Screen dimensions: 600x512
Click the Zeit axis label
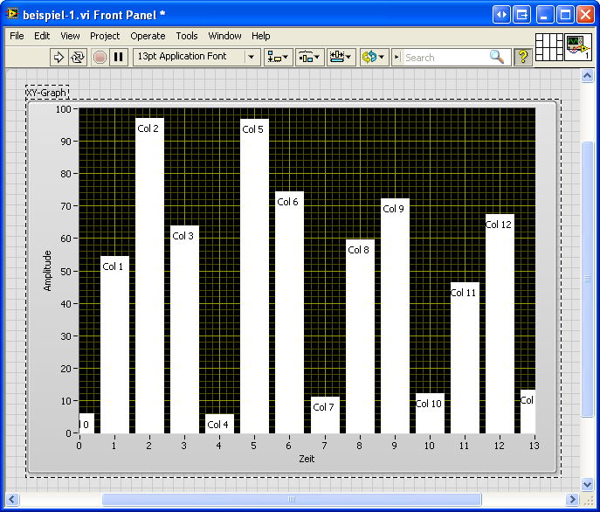307,459
